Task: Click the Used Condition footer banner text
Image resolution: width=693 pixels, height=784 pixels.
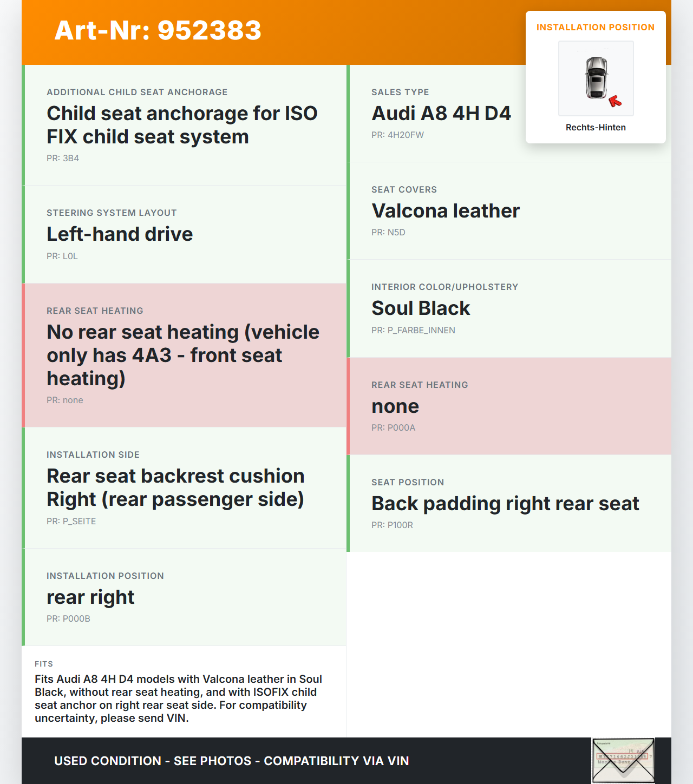Action: [231, 761]
